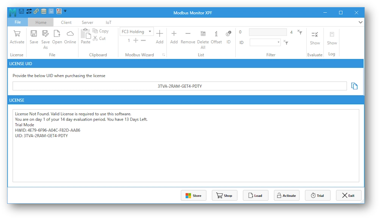
Task: Clear the range filter funnel icon
Action: 300,32
